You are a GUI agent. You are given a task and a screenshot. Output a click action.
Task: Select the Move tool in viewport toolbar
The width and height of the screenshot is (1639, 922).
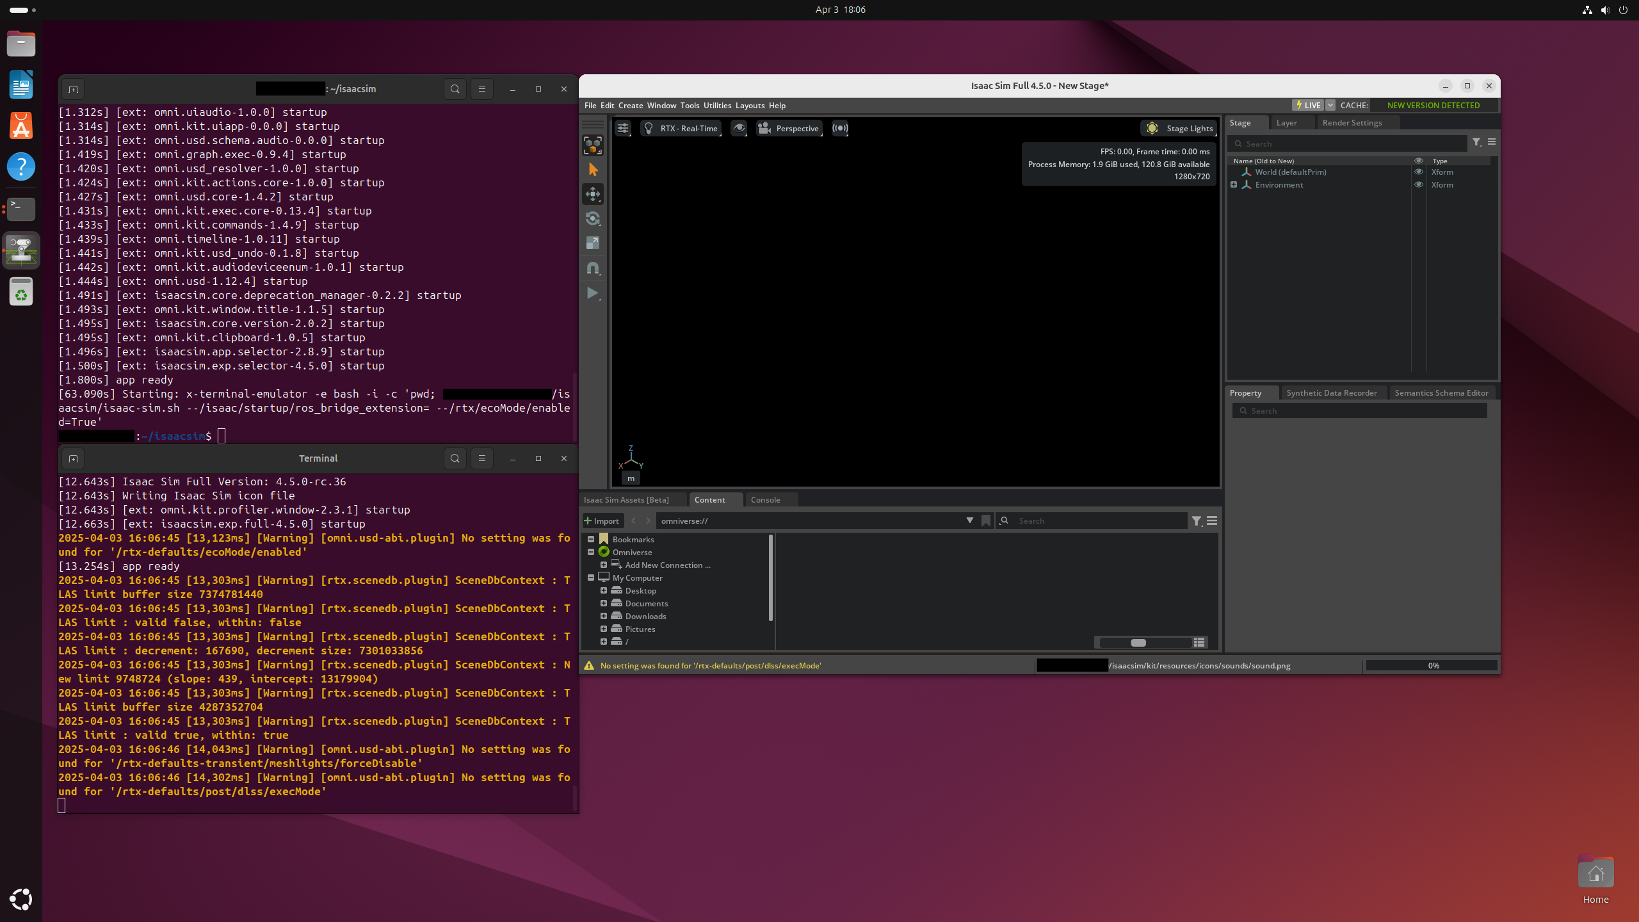point(593,194)
